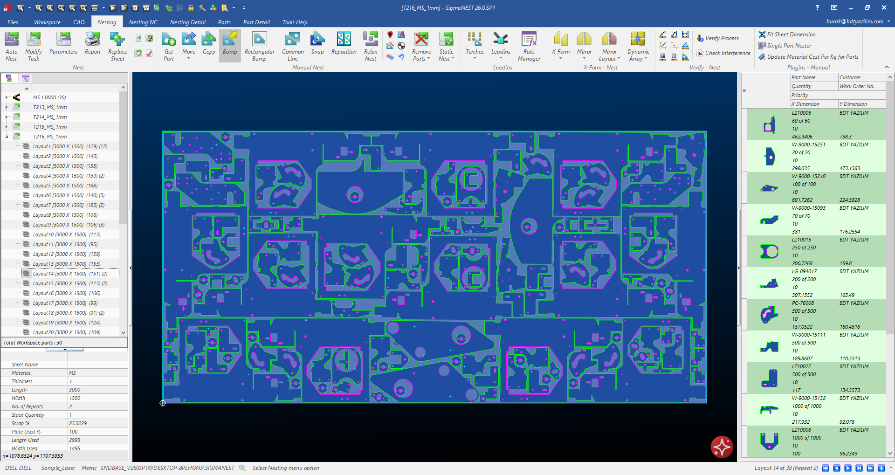Open the Rule Manager
Screen dimensions: 895x475
529,46
